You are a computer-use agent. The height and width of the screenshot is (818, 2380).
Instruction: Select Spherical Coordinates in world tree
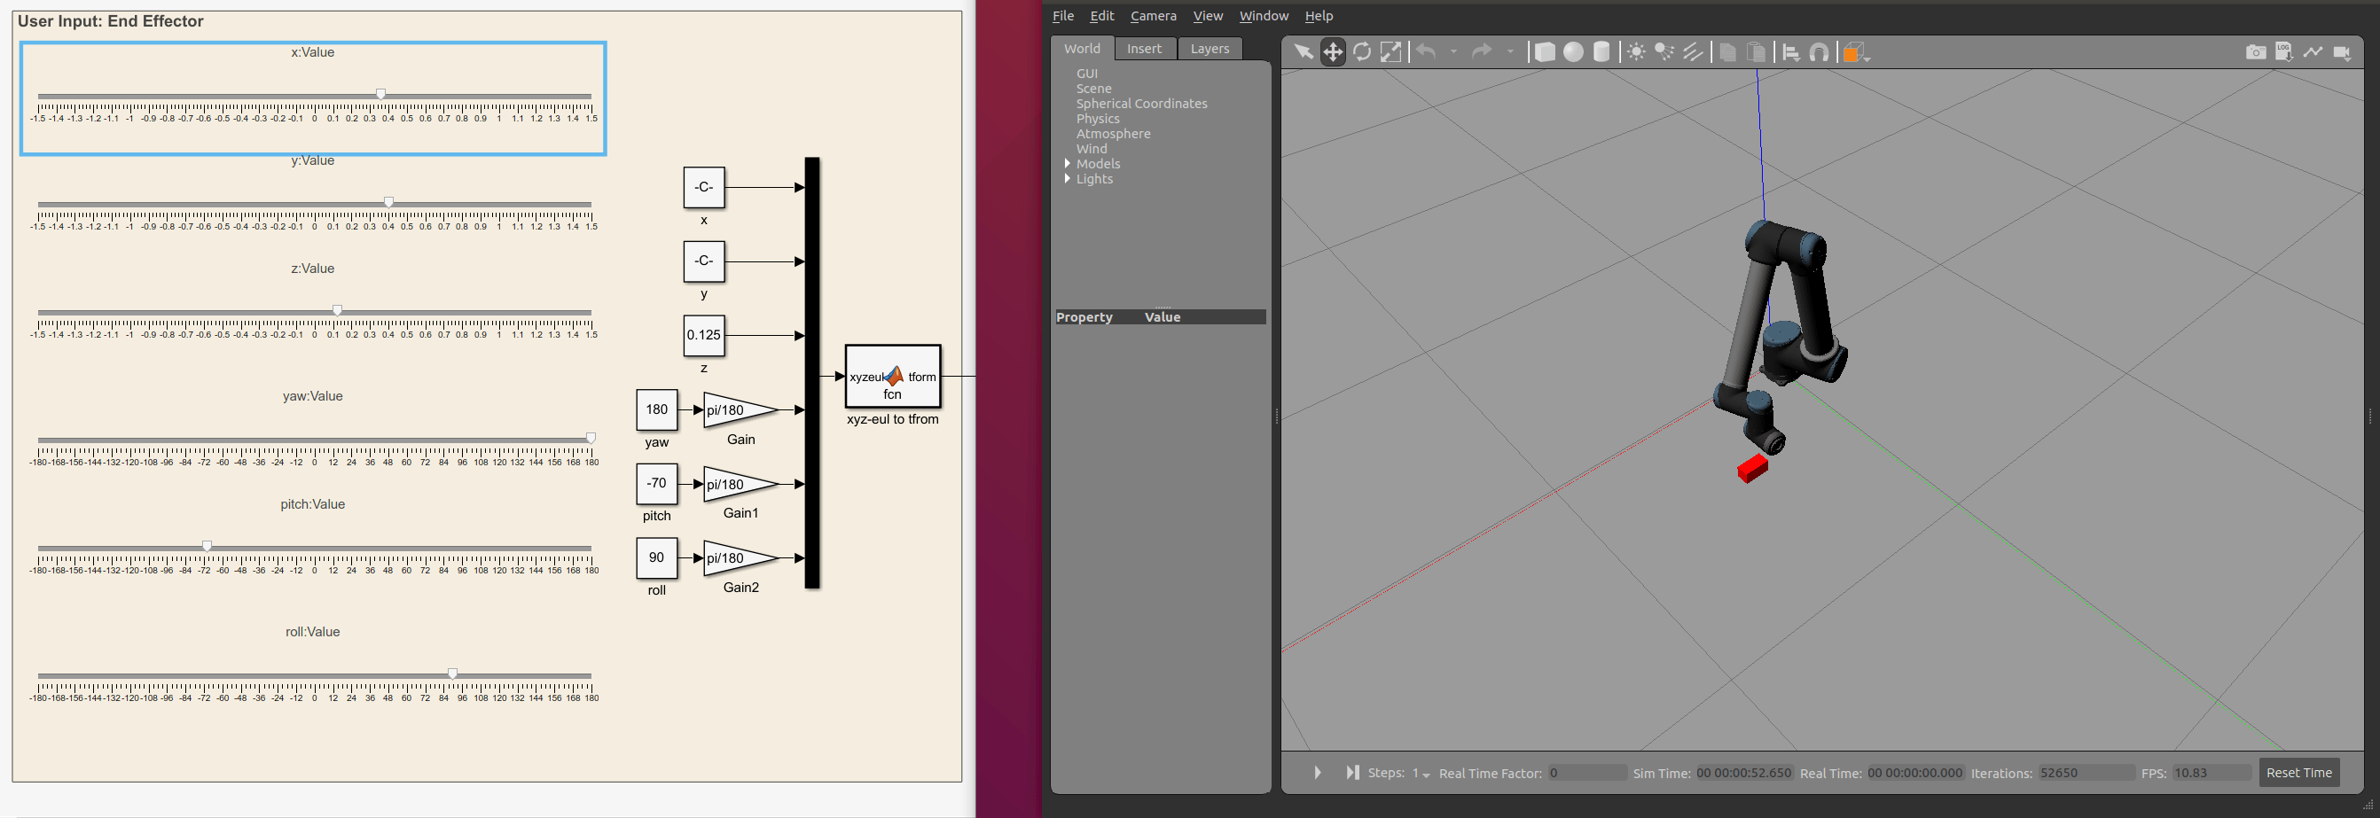click(1141, 104)
